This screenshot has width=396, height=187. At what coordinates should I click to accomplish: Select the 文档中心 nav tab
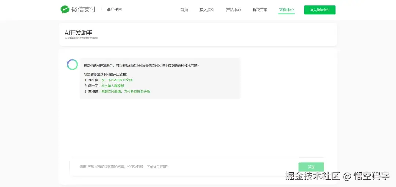click(286, 10)
